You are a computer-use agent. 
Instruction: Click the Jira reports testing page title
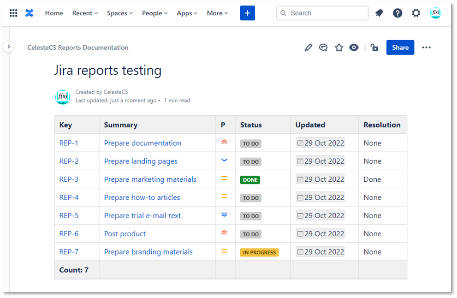(x=107, y=70)
